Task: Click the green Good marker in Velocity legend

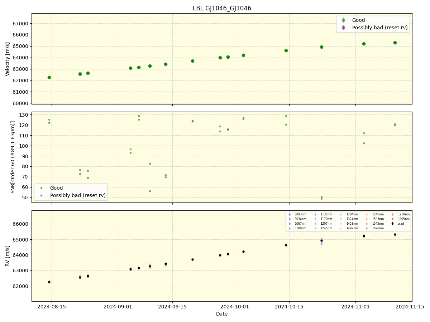Action: pyautogui.click(x=343, y=20)
